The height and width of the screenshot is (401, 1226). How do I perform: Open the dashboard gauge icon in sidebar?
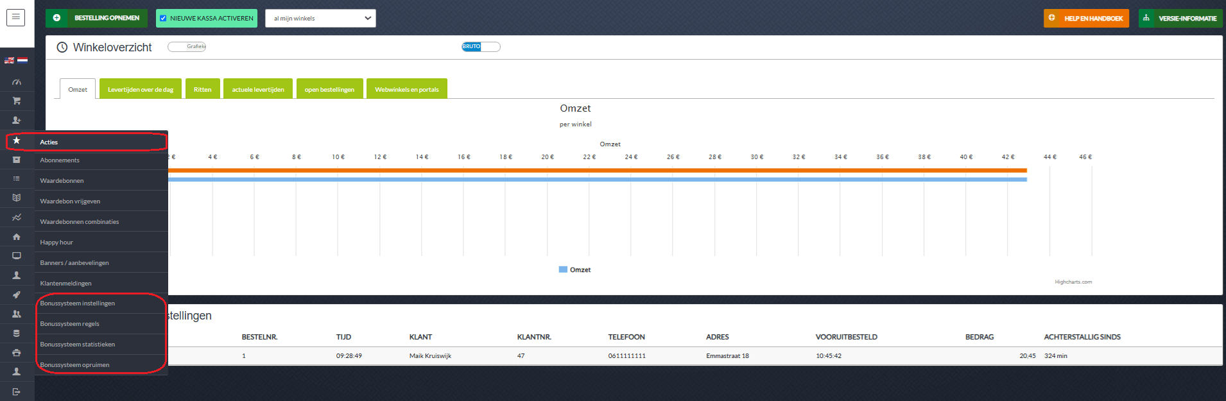(x=17, y=82)
